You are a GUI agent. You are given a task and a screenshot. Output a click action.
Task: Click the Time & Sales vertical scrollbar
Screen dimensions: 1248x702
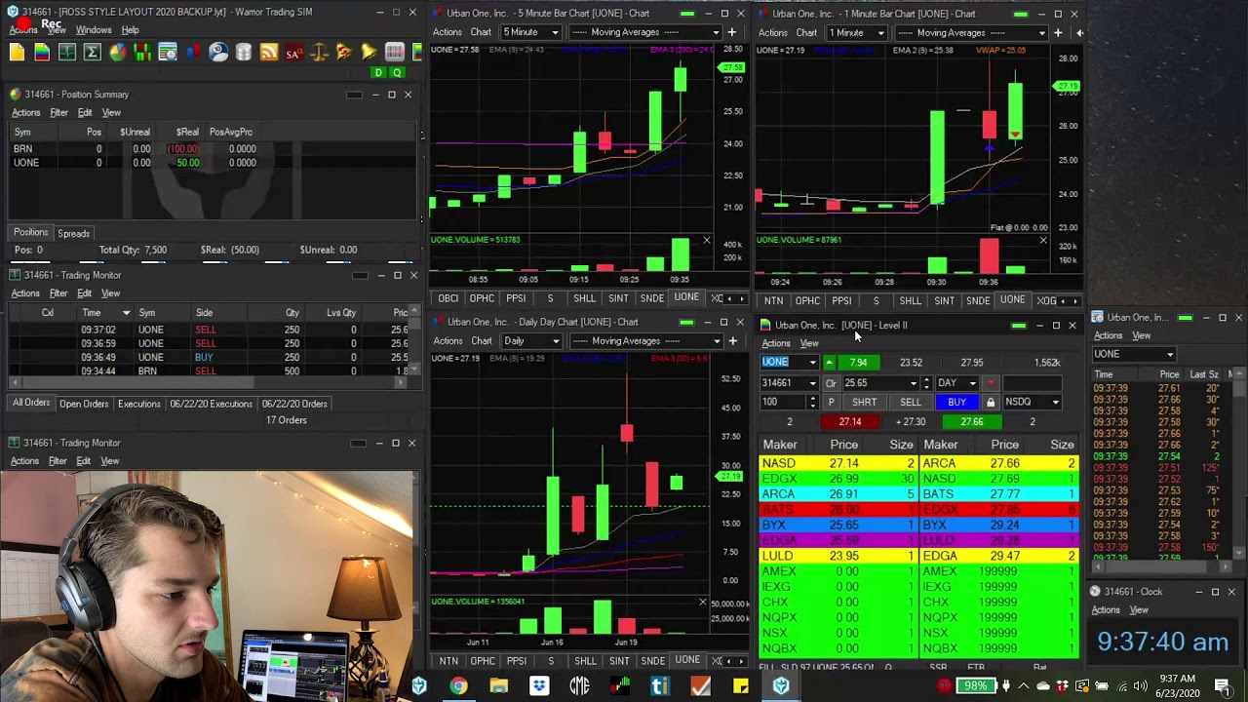point(1238,464)
